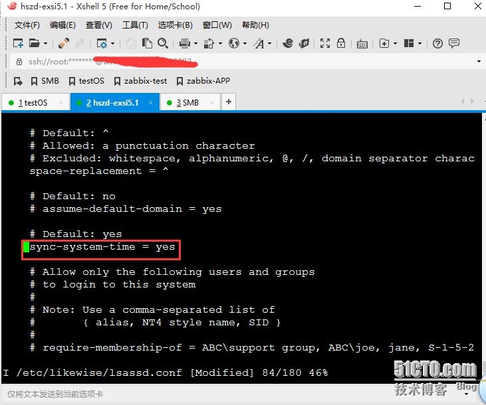Click the 'sync-system-time = yes' line
Image resolution: width=486 pixels, height=405 pixels.
point(102,247)
